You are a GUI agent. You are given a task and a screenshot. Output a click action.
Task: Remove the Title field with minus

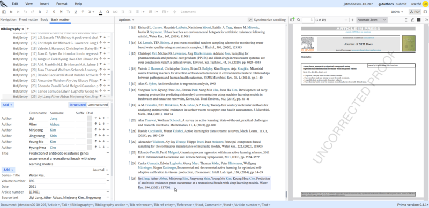tap(108, 153)
